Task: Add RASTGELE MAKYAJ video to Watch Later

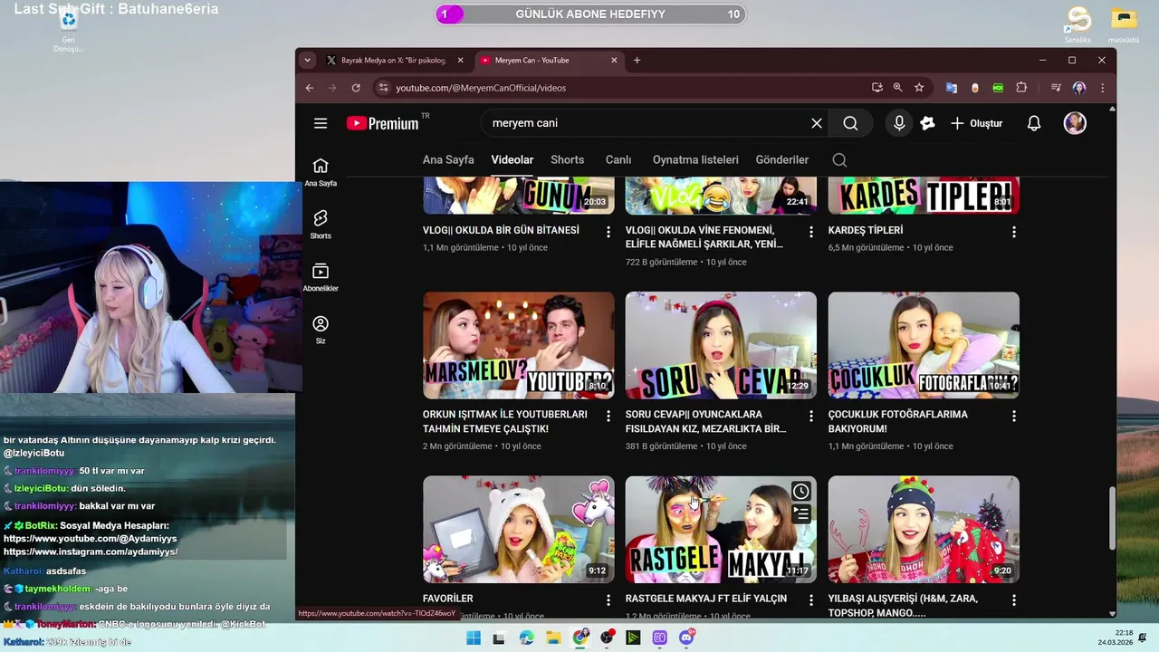Action: (801, 492)
